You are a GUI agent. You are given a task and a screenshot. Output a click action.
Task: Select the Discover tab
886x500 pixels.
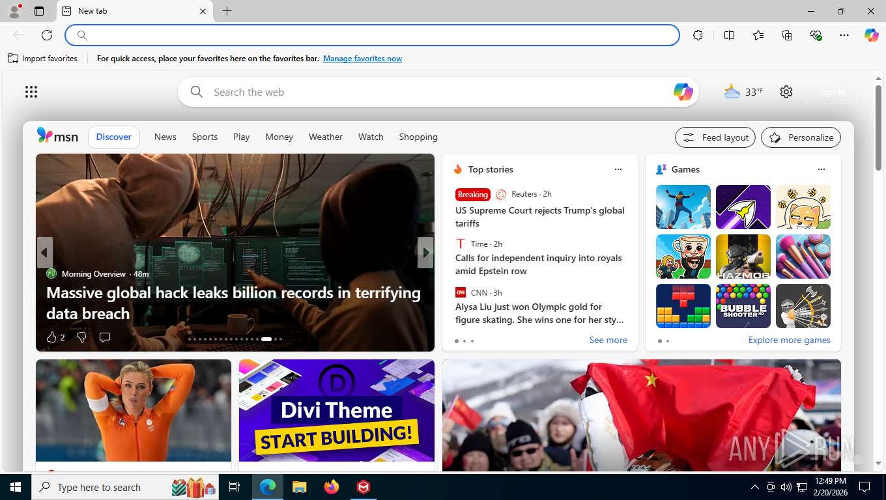coord(114,137)
